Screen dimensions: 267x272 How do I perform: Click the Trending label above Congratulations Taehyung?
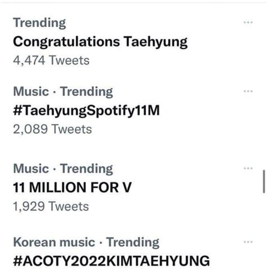tap(39, 23)
